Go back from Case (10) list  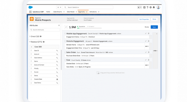pos(31,47)
